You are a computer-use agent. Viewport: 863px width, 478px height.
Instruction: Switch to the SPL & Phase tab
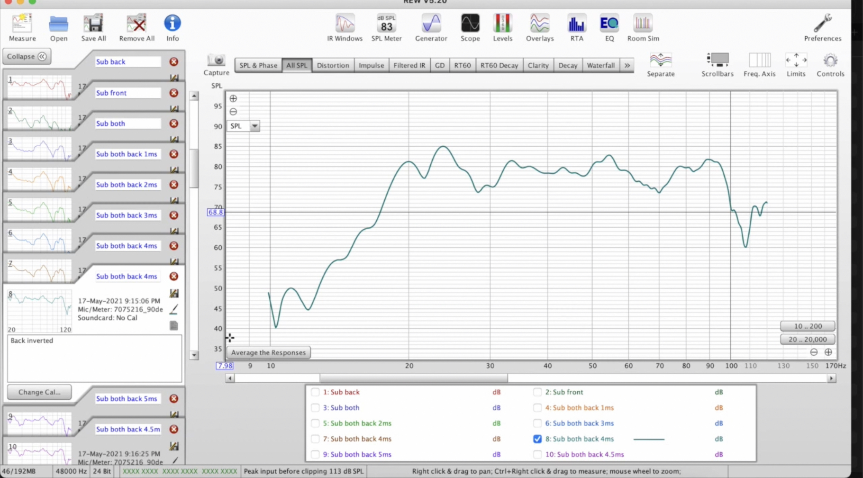click(258, 65)
